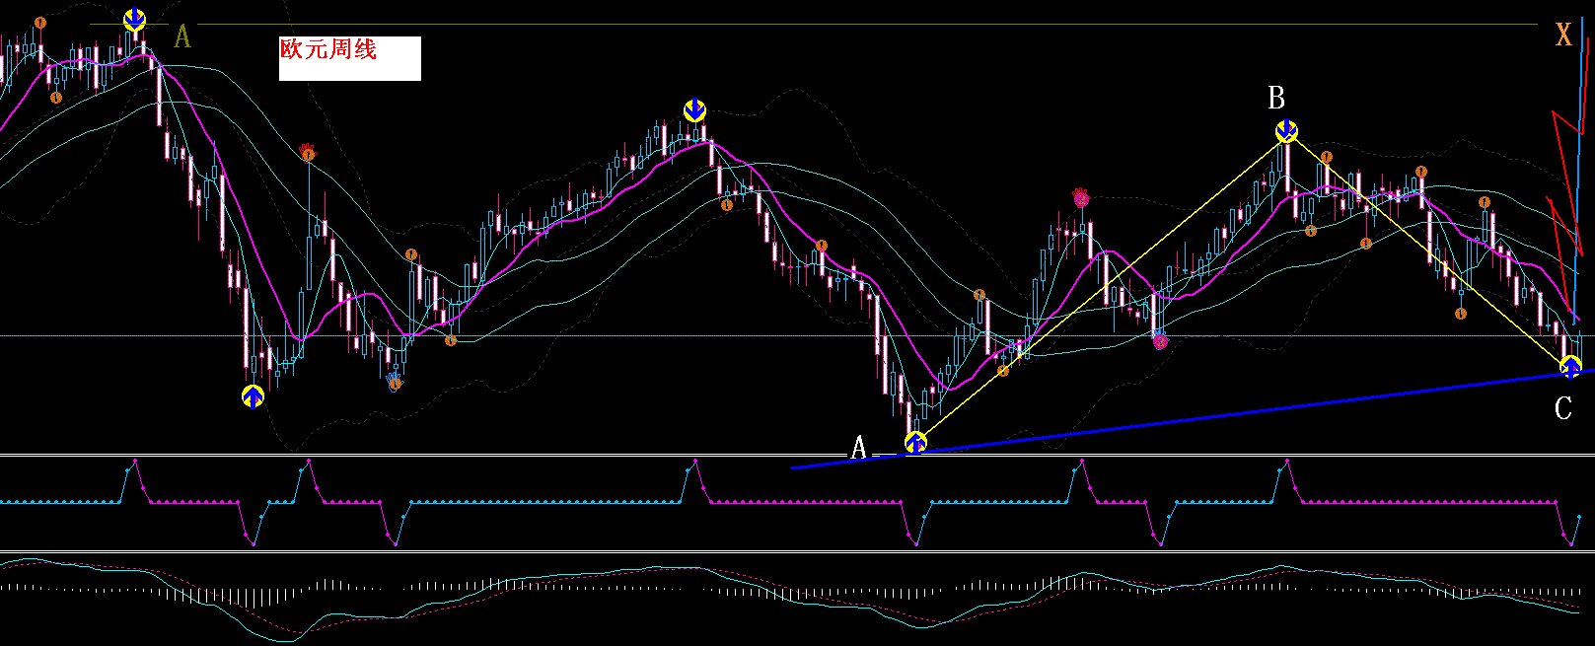The width and height of the screenshot is (1595, 646).
Task: Click the orange X label at upper right
Action: click(1563, 36)
